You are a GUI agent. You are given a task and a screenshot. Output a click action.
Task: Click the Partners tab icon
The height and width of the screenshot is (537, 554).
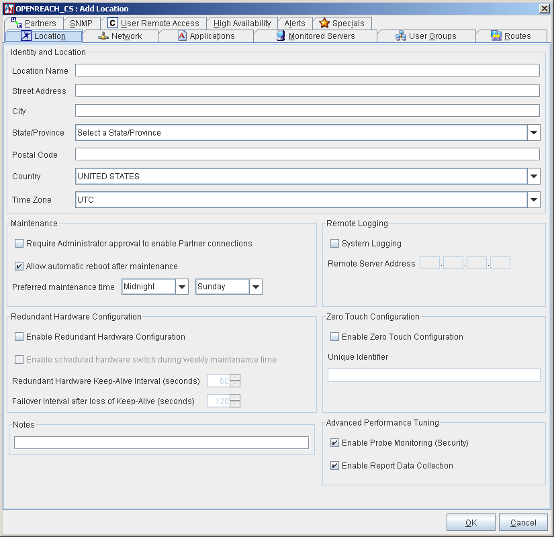[x=16, y=22]
